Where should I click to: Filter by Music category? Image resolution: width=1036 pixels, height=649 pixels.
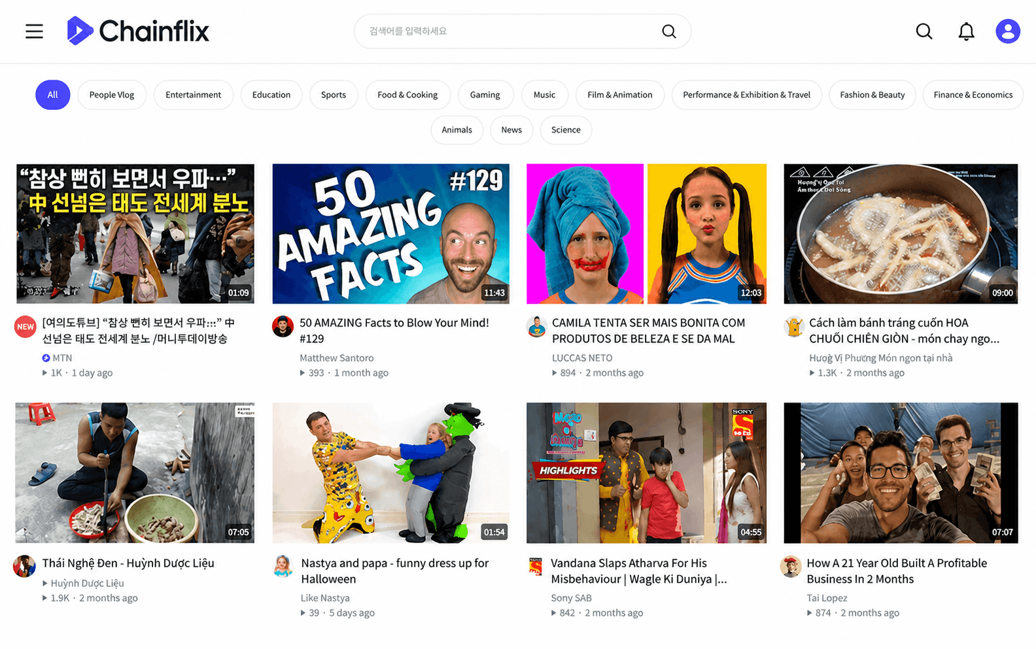544,95
